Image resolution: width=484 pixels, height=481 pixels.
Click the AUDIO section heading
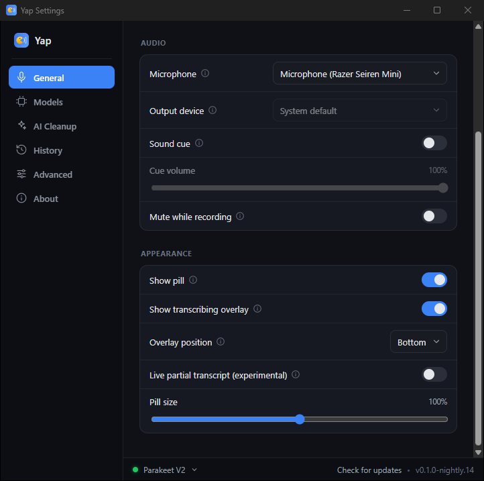click(x=153, y=43)
